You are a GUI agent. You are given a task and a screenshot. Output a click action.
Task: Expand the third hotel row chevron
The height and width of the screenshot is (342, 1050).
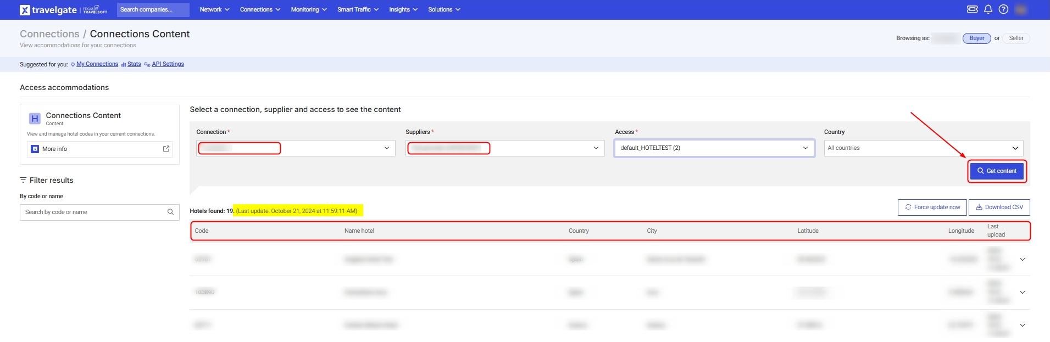pyautogui.click(x=1022, y=325)
